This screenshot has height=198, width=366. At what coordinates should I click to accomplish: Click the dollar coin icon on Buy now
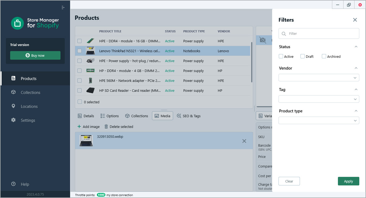(x=28, y=55)
